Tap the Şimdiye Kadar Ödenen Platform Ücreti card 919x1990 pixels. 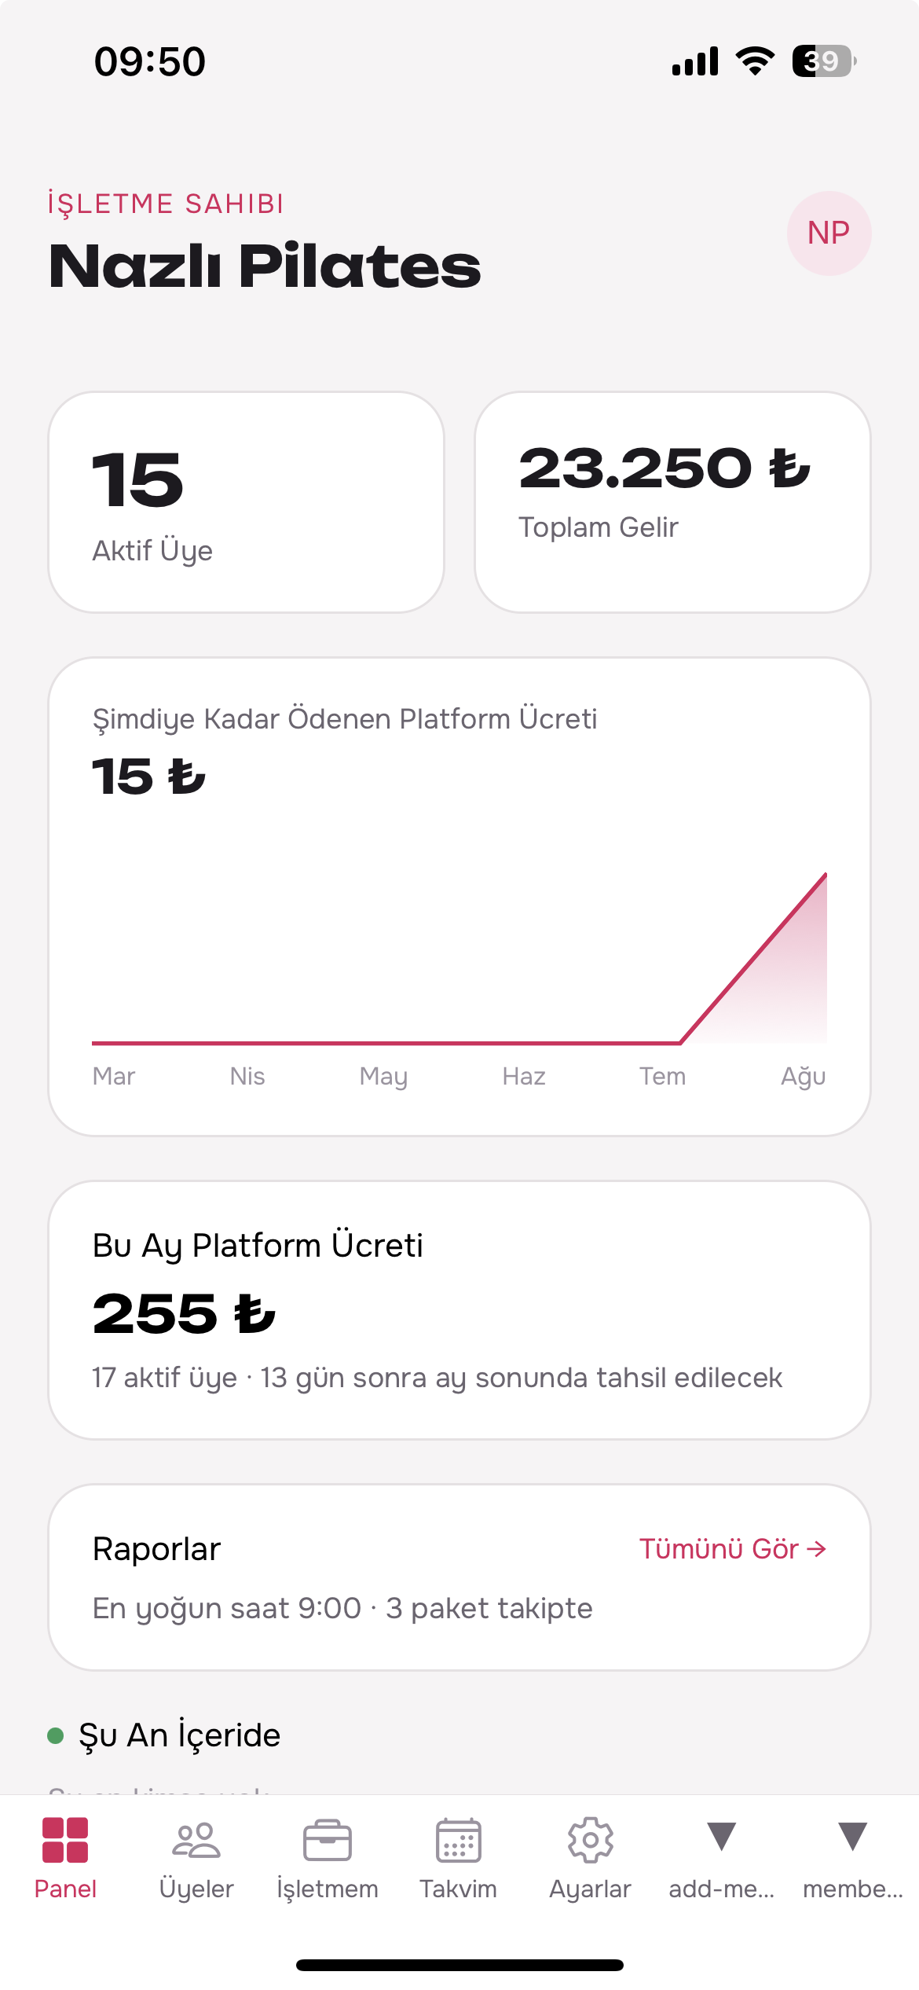click(459, 897)
